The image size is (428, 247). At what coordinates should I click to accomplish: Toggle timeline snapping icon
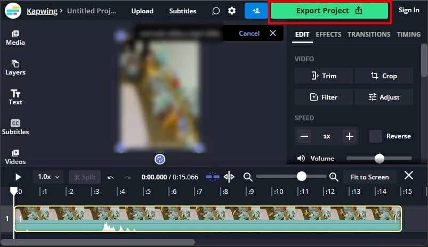pyautogui.click(x=212, y=177)
